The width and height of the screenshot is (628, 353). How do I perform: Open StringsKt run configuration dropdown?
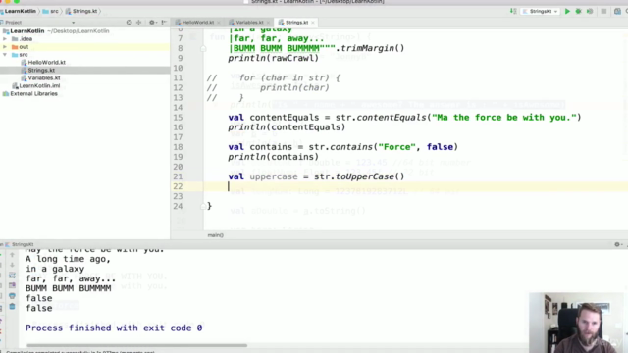541,12
